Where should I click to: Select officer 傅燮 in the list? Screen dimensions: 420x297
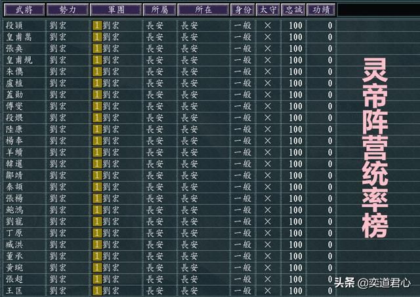click(14, 106)
